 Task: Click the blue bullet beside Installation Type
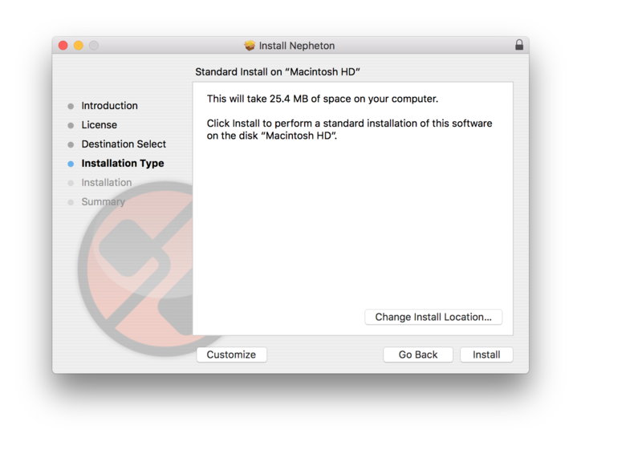71,164
